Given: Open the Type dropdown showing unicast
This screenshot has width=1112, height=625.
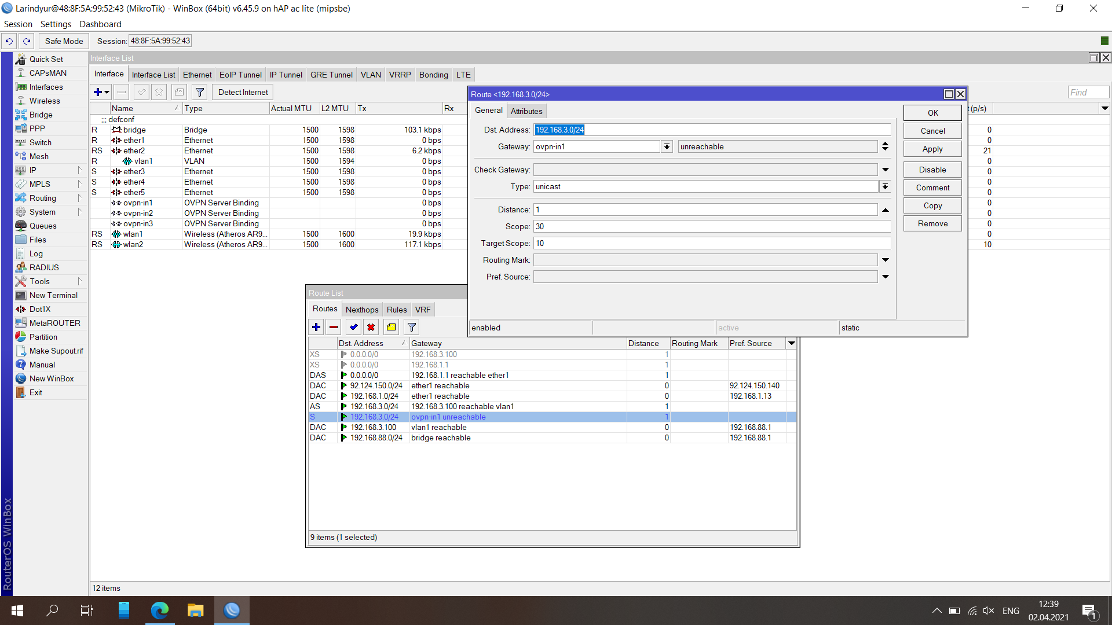Looking at the screenshot, I should (886, 186).
